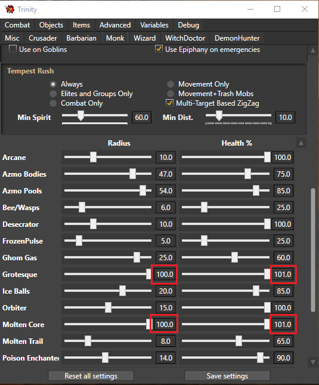Click the Reset all settings button

[x=91, y=376]
